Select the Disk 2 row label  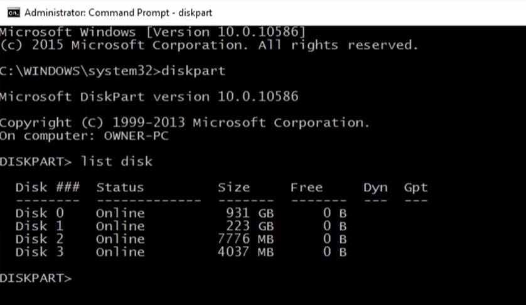(x=40, y=239)
